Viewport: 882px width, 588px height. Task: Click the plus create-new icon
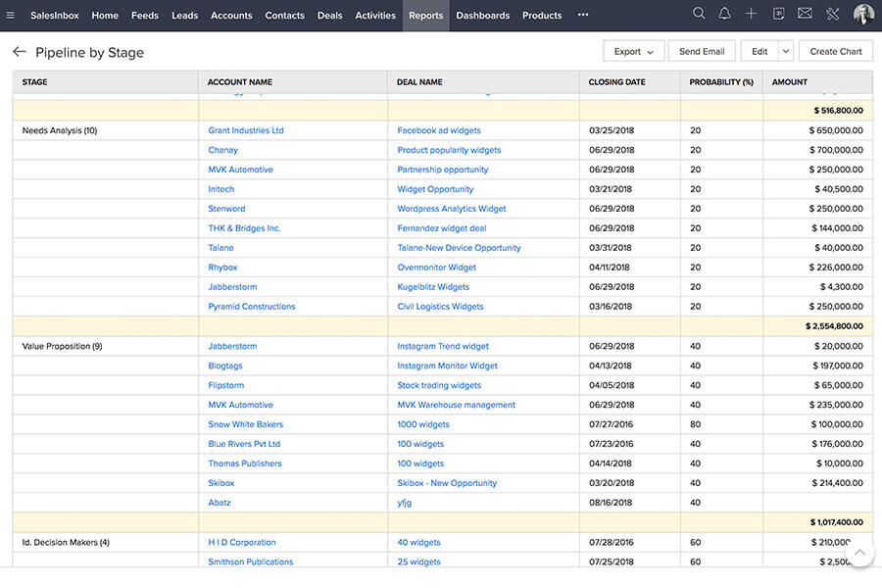tap(751, 14)
